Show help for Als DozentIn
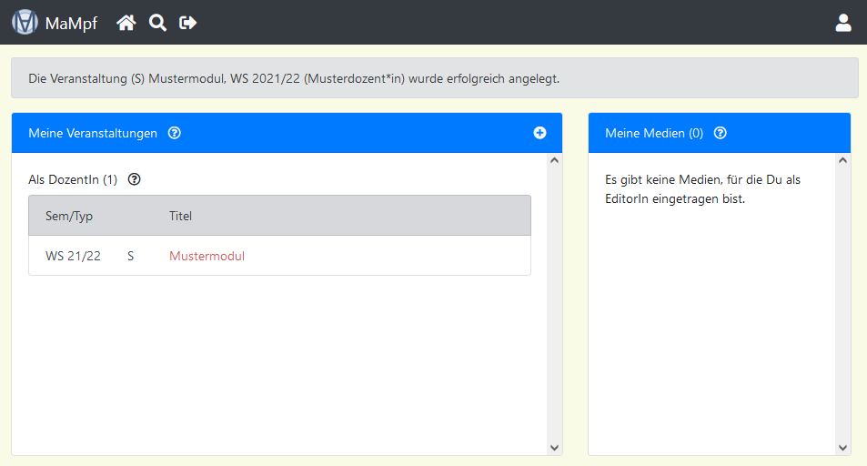Viewport: 867px width, 466px height. [135, 179]
